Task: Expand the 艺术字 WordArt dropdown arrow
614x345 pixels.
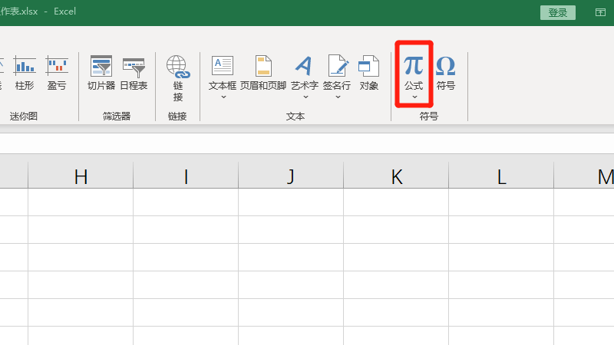Action: pos(305,97)
